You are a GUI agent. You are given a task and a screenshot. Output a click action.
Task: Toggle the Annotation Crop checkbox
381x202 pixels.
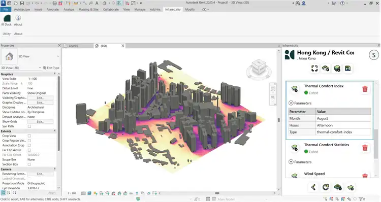click(29, 145)
